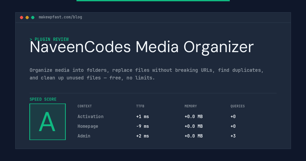Click the red window dot

click(21, 17)
